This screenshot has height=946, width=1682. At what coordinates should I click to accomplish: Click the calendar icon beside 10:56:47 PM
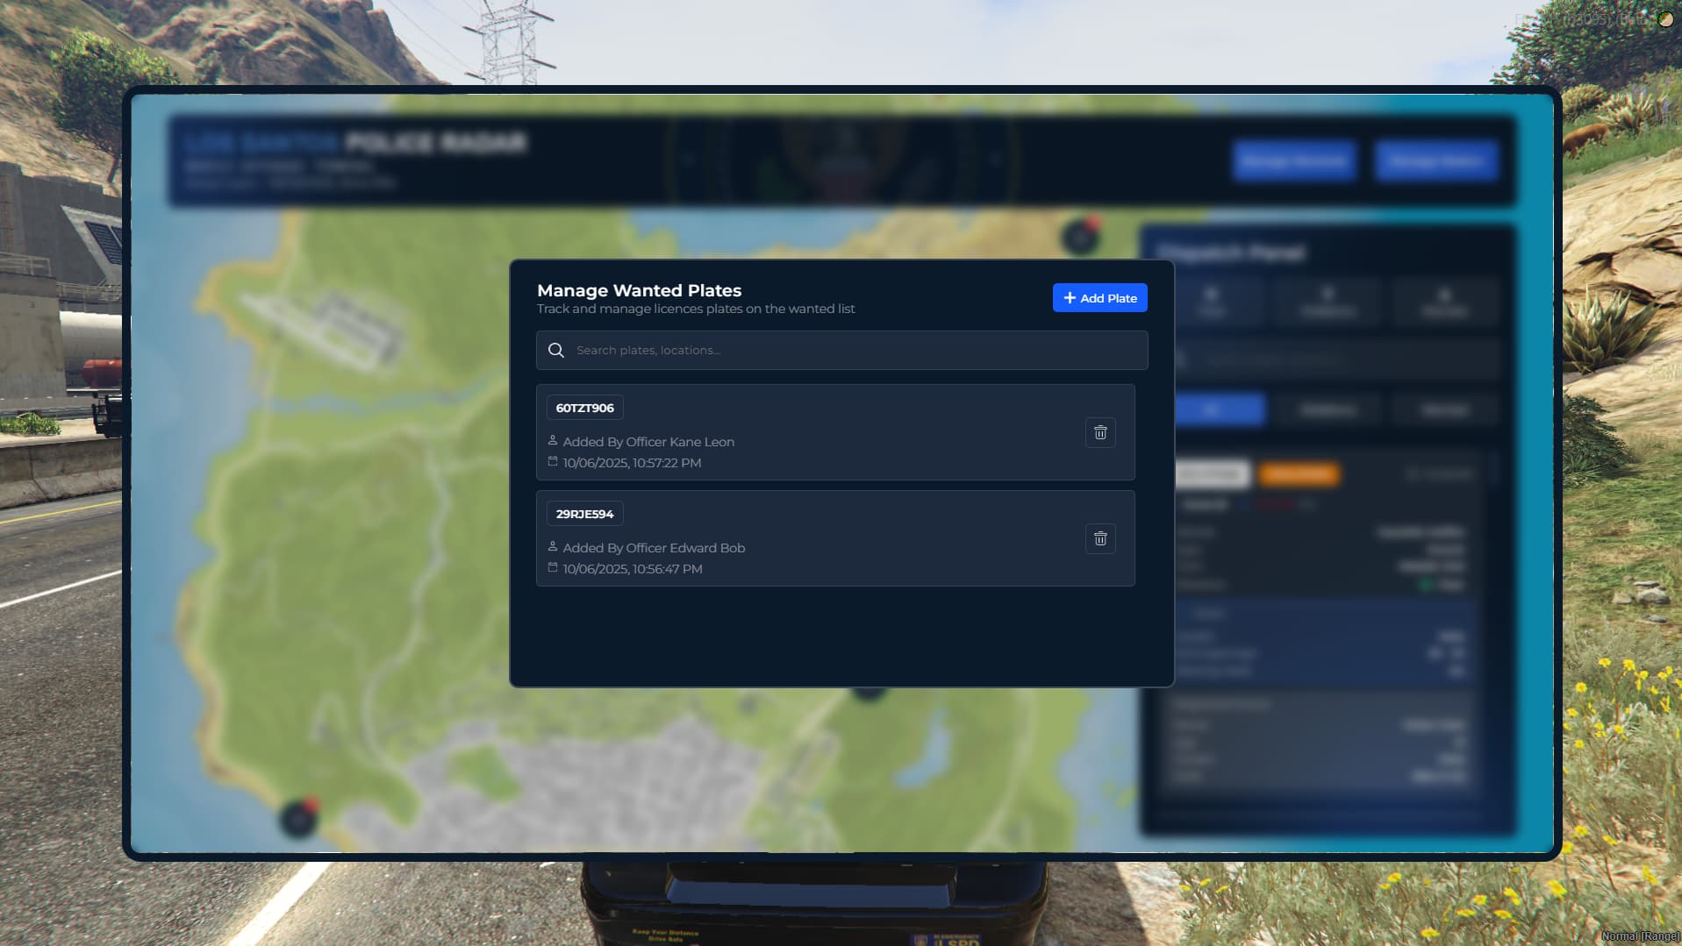(553, 567)
